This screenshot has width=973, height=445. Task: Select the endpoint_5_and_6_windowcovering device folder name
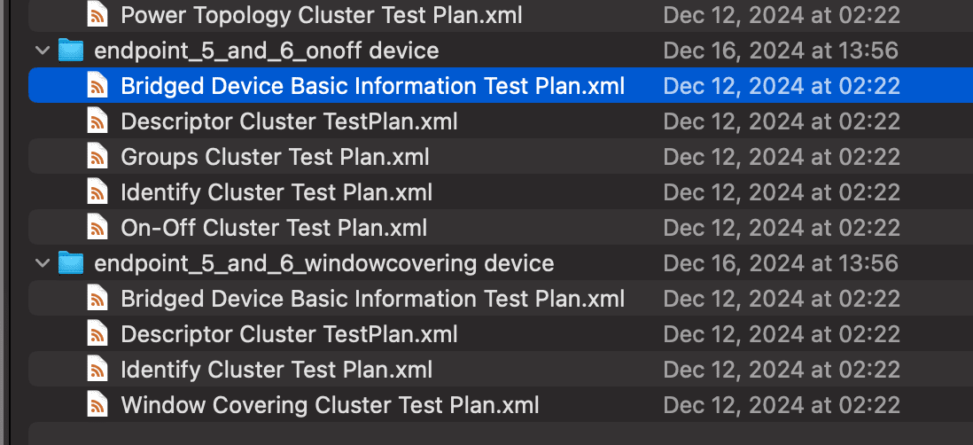[x=324, y=263]
